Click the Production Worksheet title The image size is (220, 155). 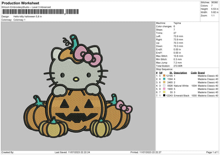pyautogui.click(x=21, y=3)
